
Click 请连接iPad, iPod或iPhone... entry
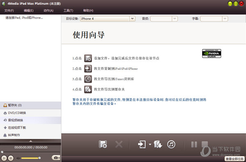tap(24, 18)
